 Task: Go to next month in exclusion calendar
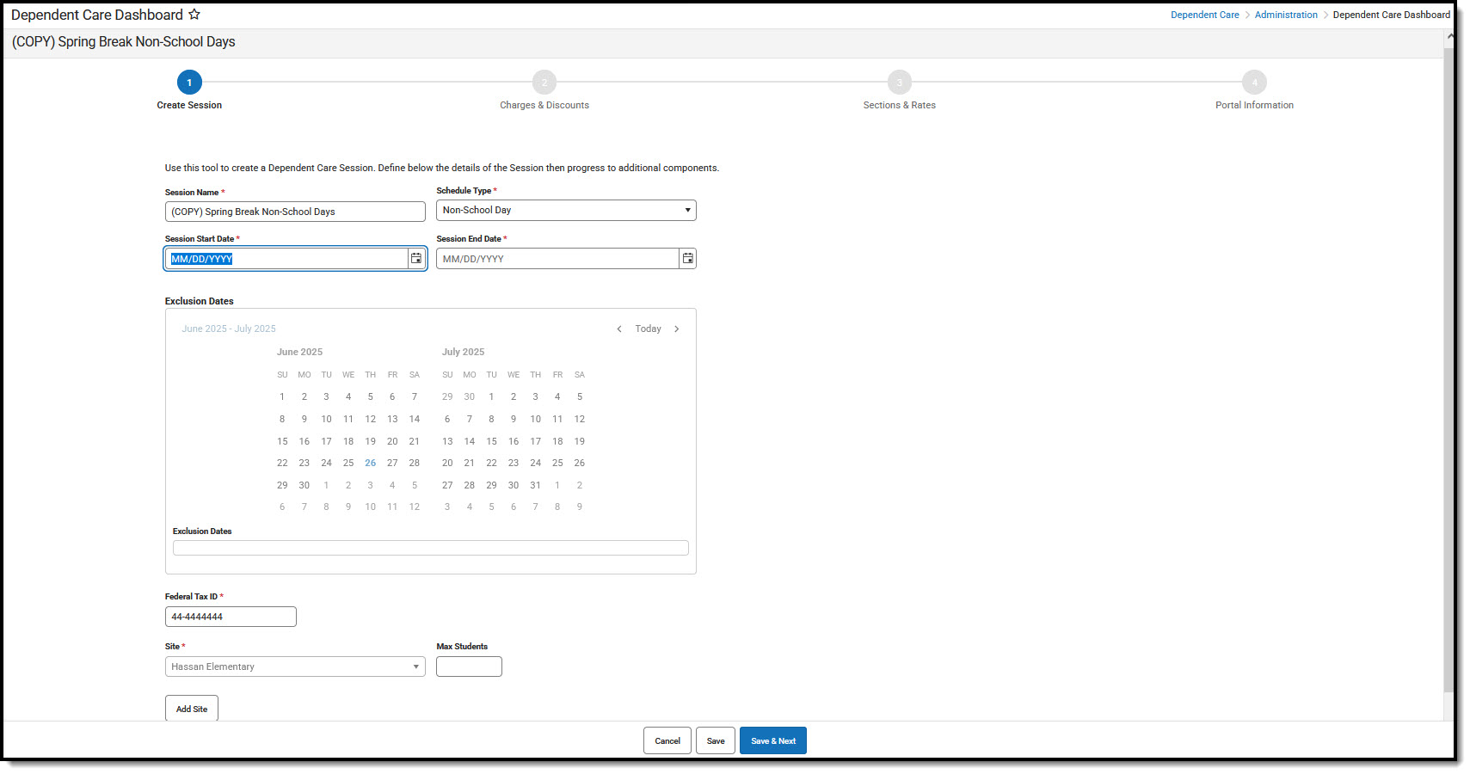(677, 329)
